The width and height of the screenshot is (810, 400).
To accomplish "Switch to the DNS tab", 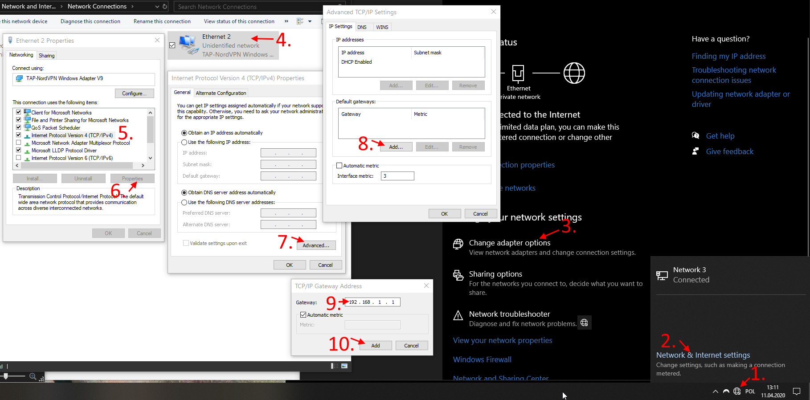I will pyautogui.click(x=362, y=27).
